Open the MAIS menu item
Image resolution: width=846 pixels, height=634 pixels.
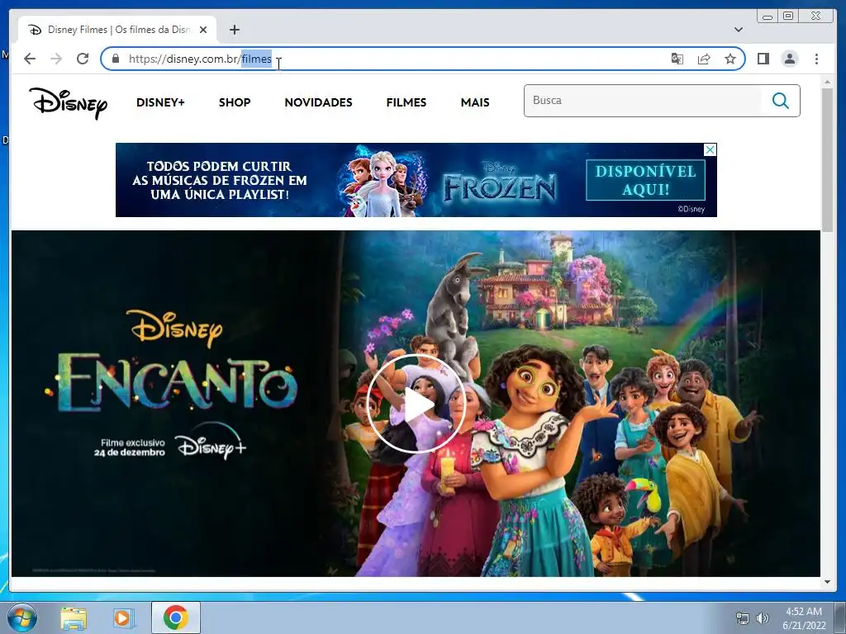[x=475, y=102]
